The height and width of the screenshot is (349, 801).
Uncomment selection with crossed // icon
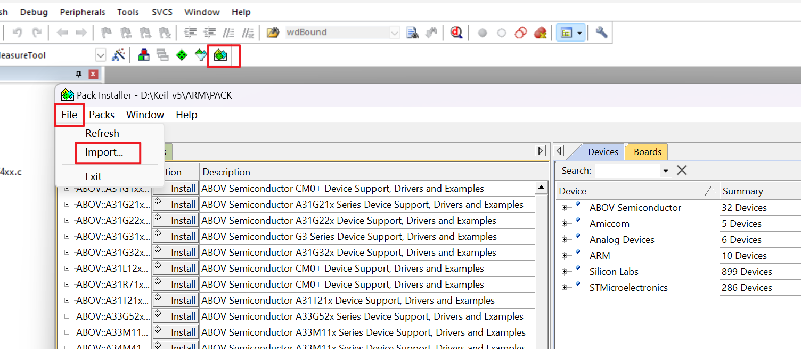(248, 33)
